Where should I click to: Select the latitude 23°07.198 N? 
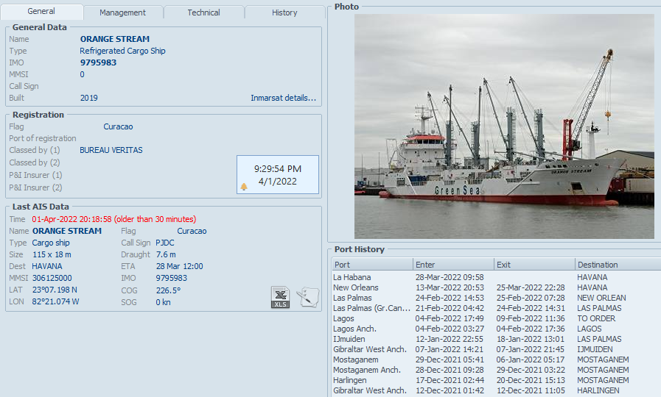(x=55, y=290)
